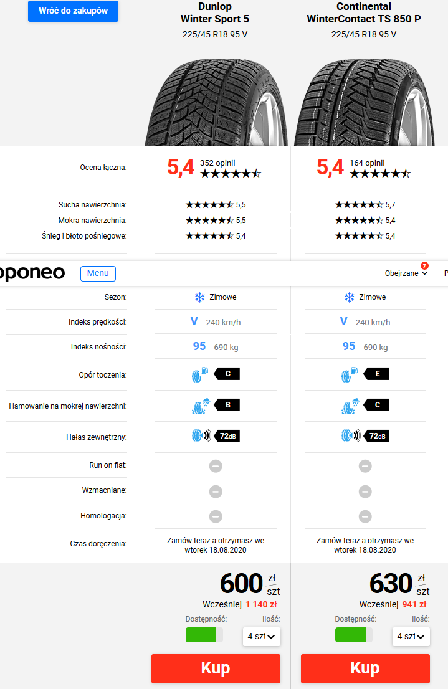Open the Menu button

pyautogui.click(x=98, y=273)
